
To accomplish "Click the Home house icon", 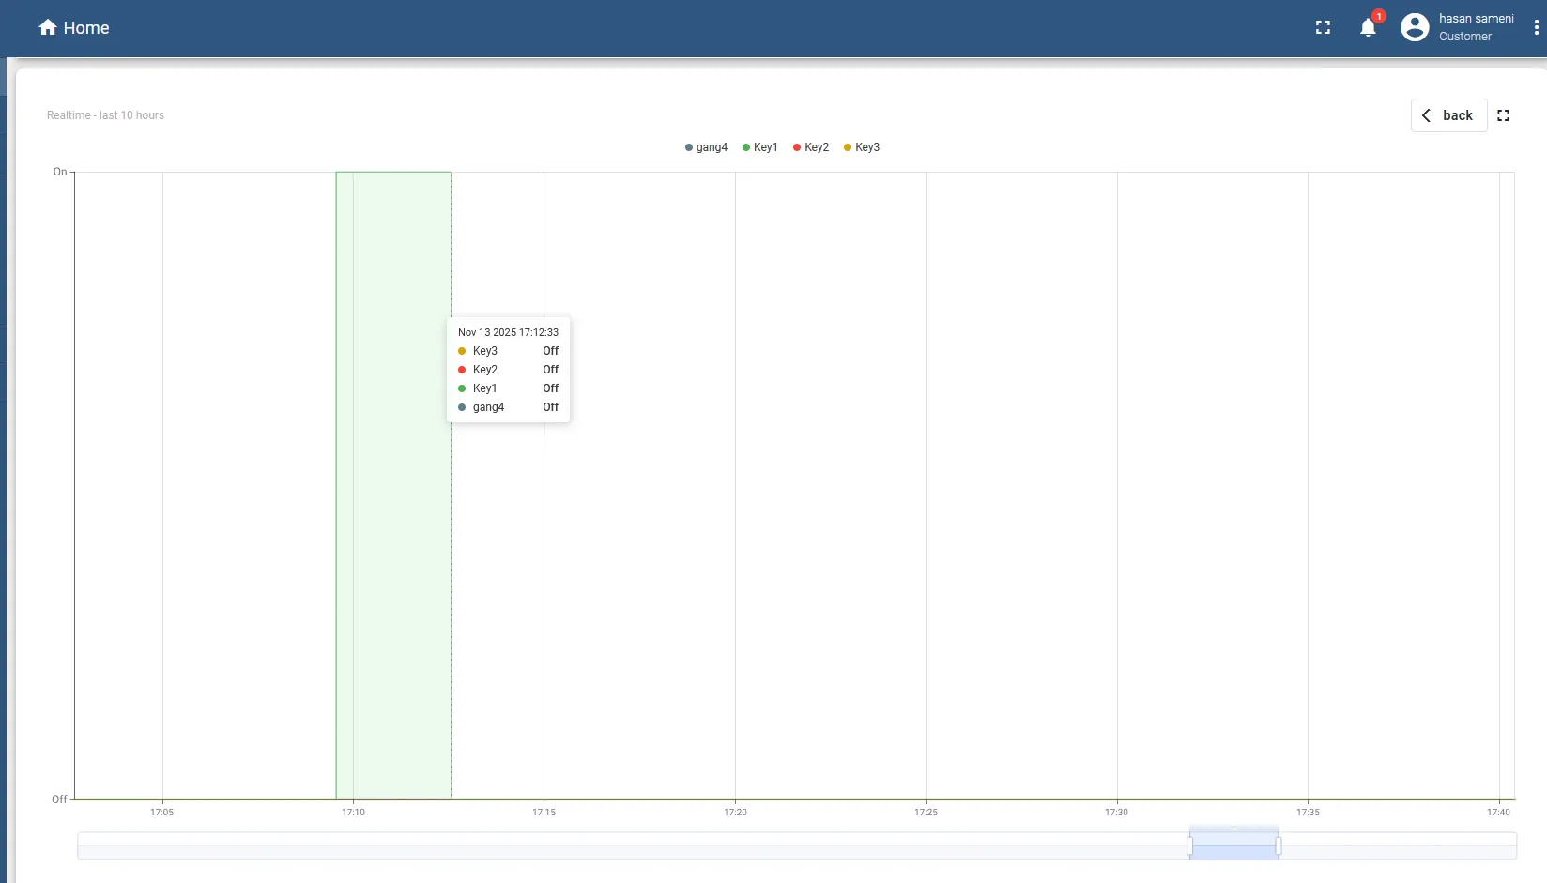I will [48, 28].
